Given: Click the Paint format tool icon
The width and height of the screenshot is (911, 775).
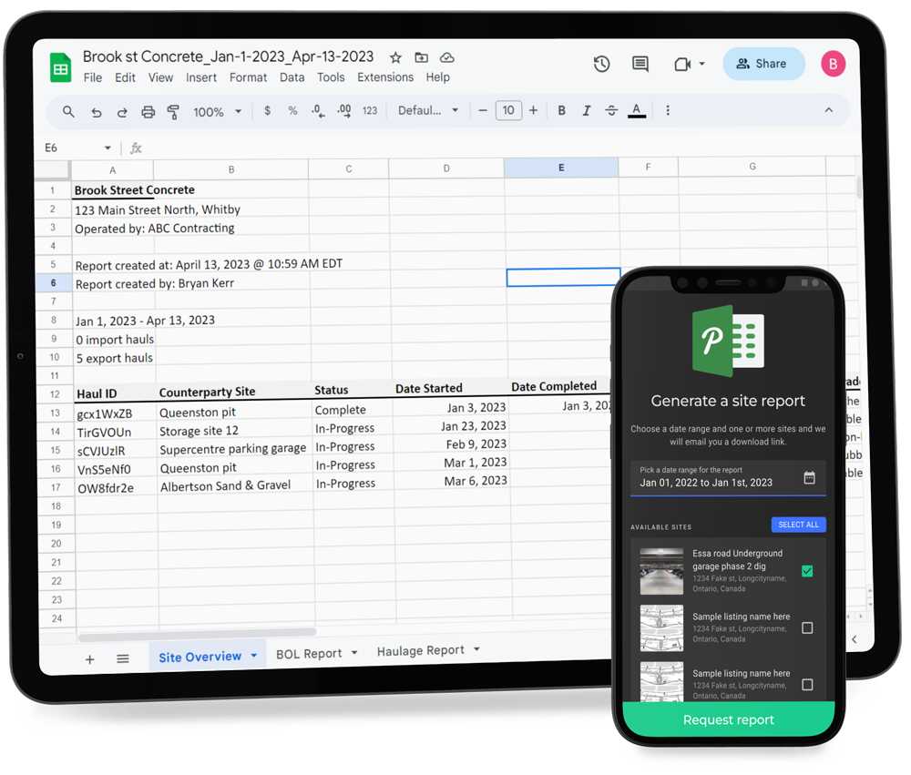Looking at the screenshot, I should coord(173,111).
